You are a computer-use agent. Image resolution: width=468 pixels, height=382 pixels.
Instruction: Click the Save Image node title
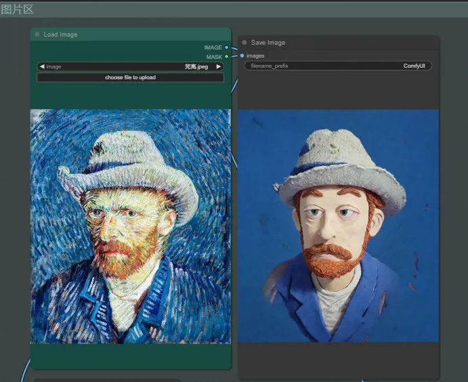[x=268, y=43]
